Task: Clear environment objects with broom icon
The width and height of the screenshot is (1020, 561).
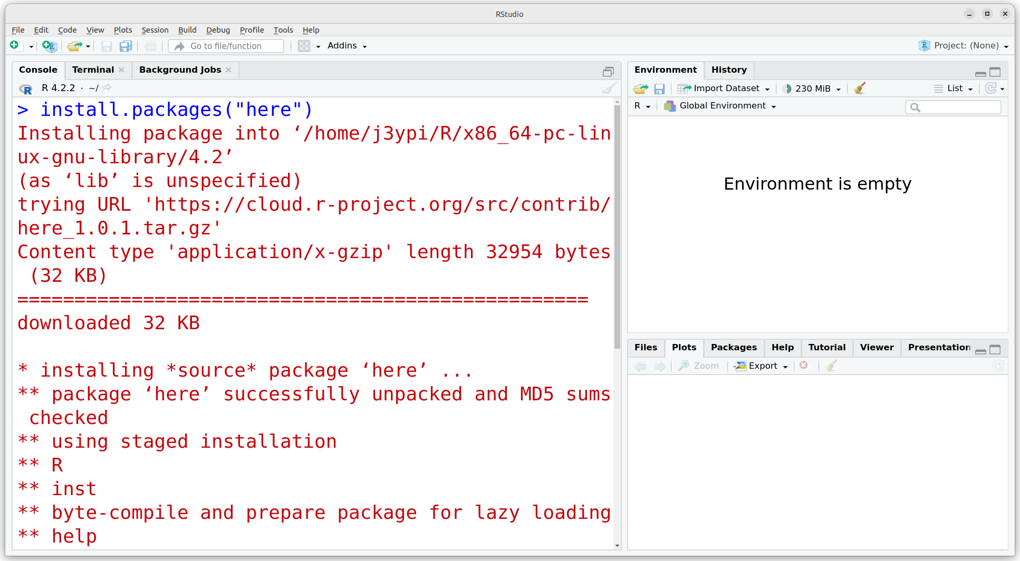Action: pos(860,88)
